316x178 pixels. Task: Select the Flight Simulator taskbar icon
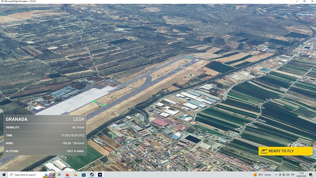pos(100,175)
